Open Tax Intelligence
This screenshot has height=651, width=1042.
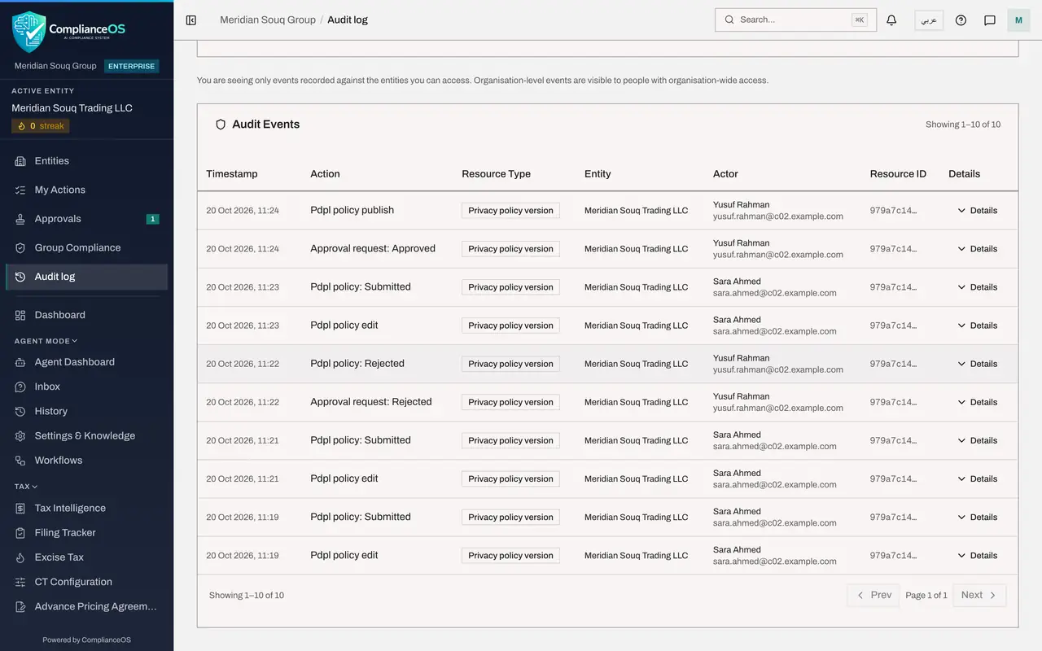click(x=86, y=508)
